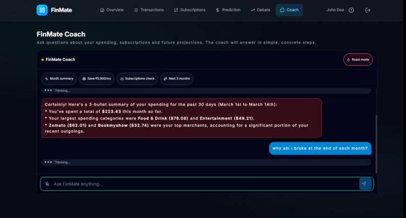Click the top Thinking... indicator
Viewport: 406px width, 218px height.
(x=206, y=90)
